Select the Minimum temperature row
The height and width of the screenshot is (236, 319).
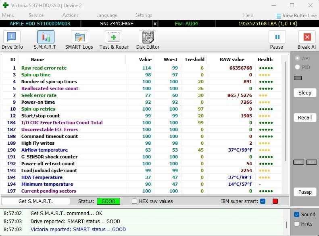pyautogui.click(x=142, y=184)
